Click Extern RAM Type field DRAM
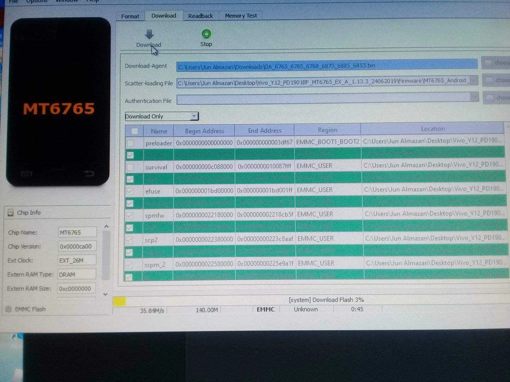510x382 pixels. 76,275
